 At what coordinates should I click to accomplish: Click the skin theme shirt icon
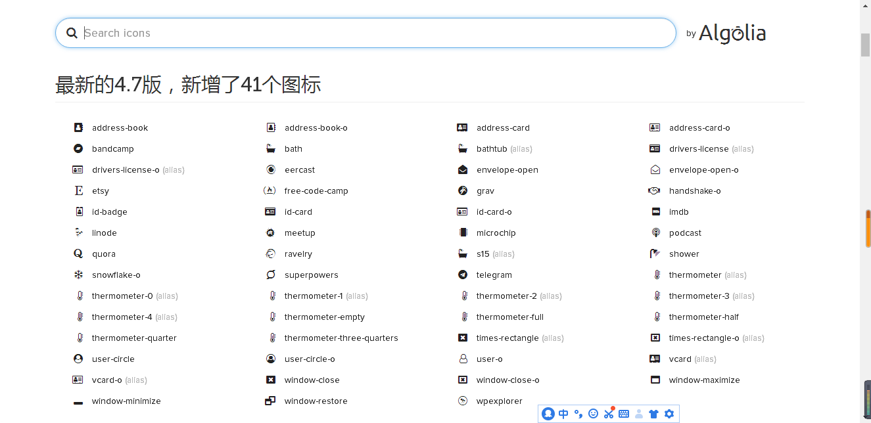click(x=653, y=414)
